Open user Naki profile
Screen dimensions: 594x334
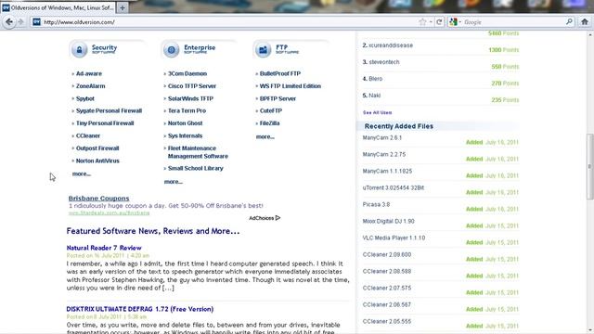point(374,95)
